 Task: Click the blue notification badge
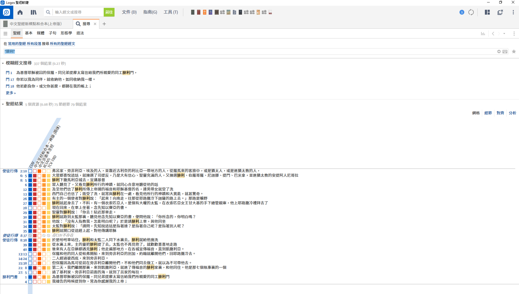coord(462,12)
